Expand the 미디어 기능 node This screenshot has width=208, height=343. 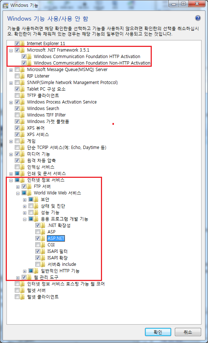11,154
